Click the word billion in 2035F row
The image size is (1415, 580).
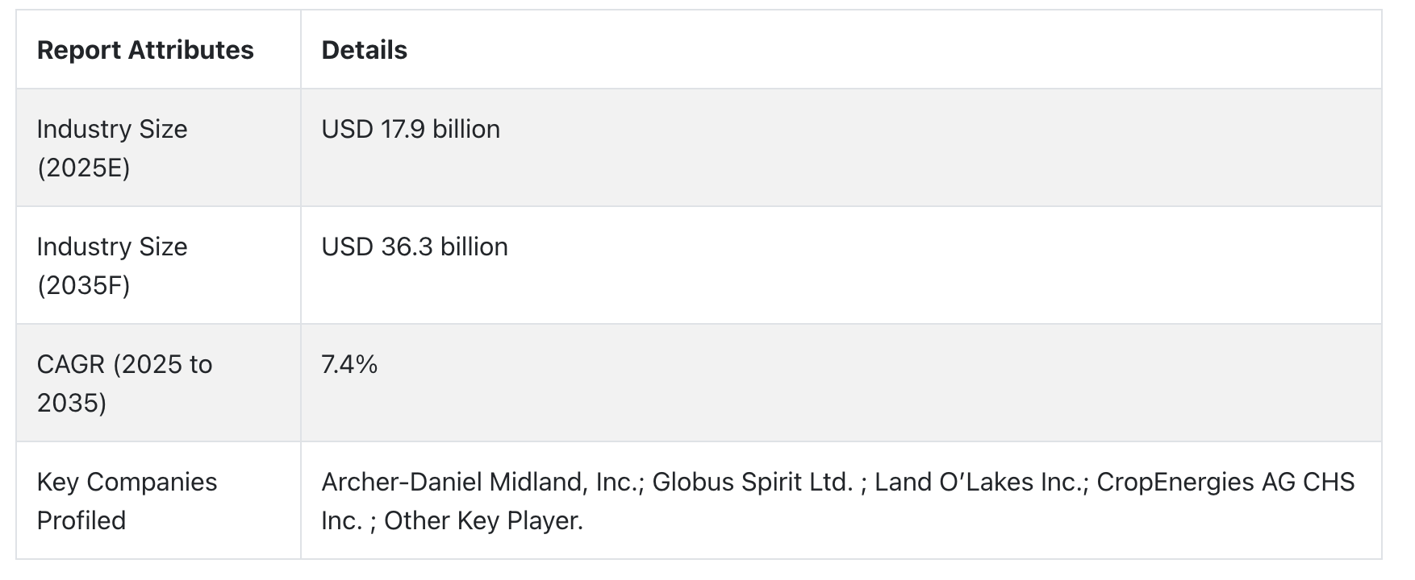pos(474,246)
